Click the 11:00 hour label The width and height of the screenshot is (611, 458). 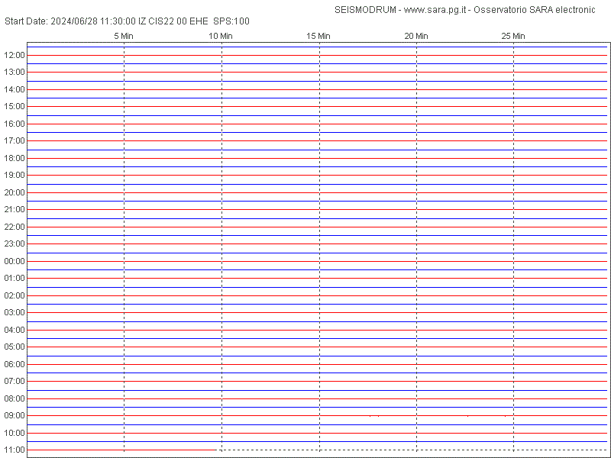[14, 450]
